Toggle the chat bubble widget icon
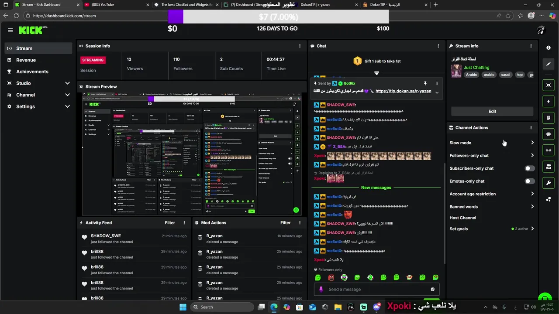This screenshot has height=314, width=559. (x=549, y=134)
